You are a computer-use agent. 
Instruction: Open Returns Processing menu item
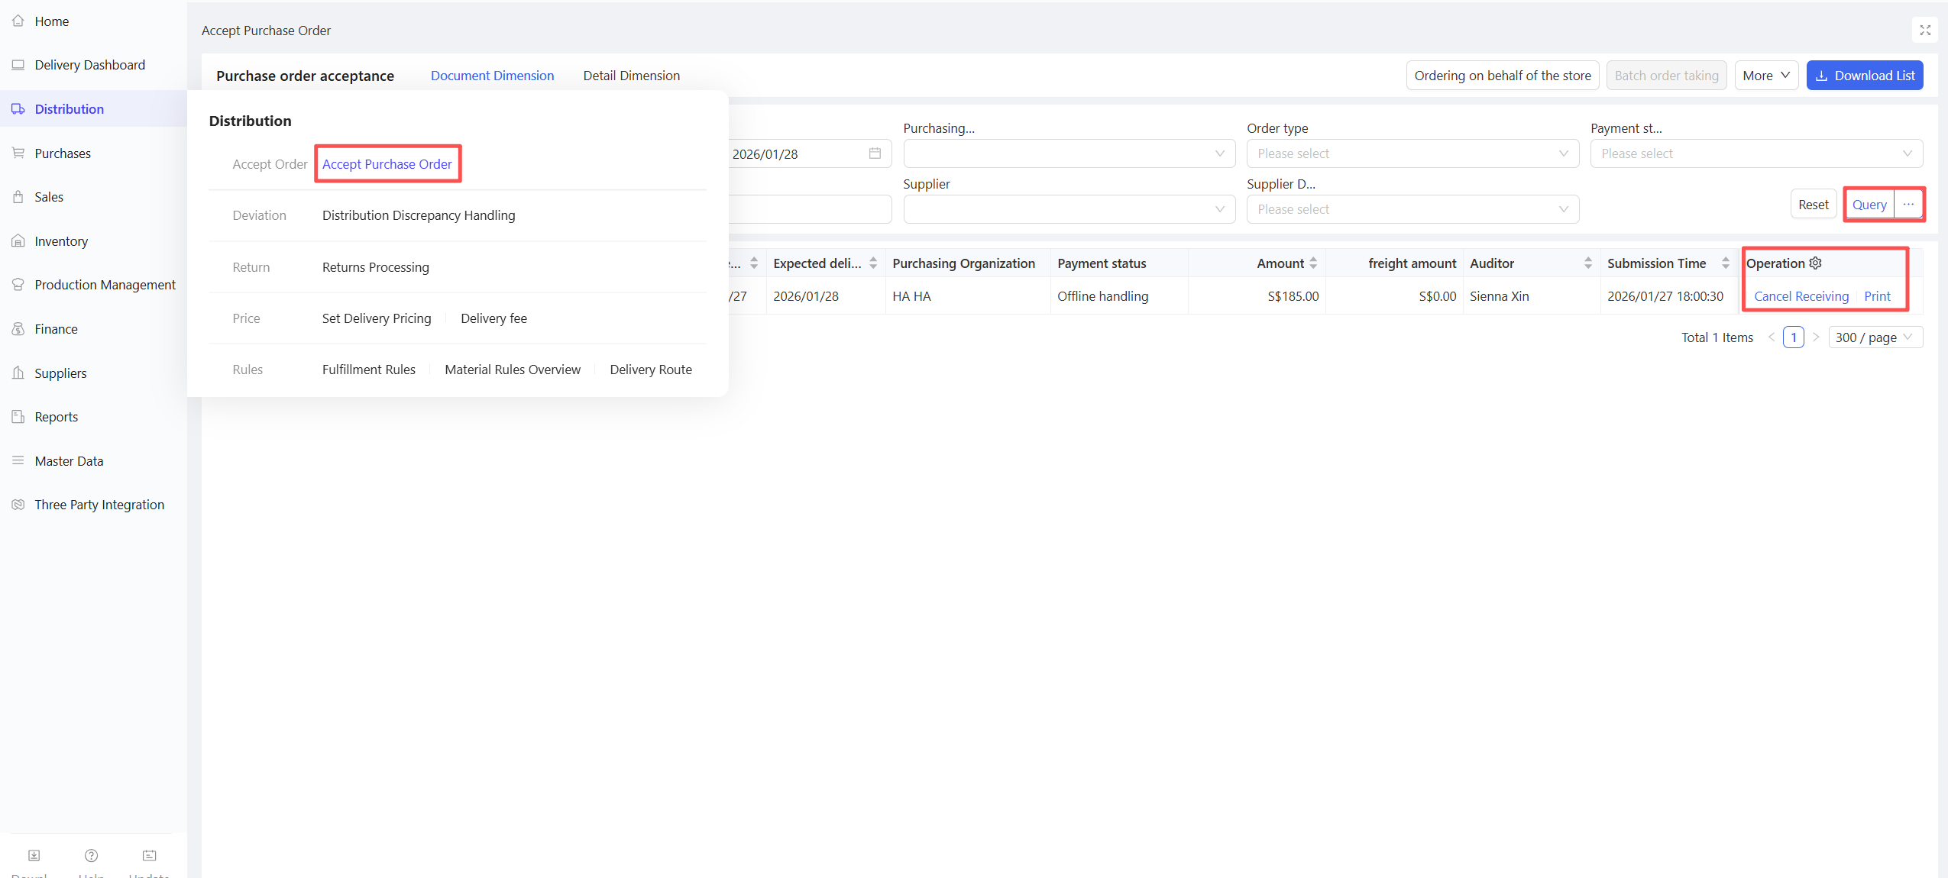click(x=375, y=267)
